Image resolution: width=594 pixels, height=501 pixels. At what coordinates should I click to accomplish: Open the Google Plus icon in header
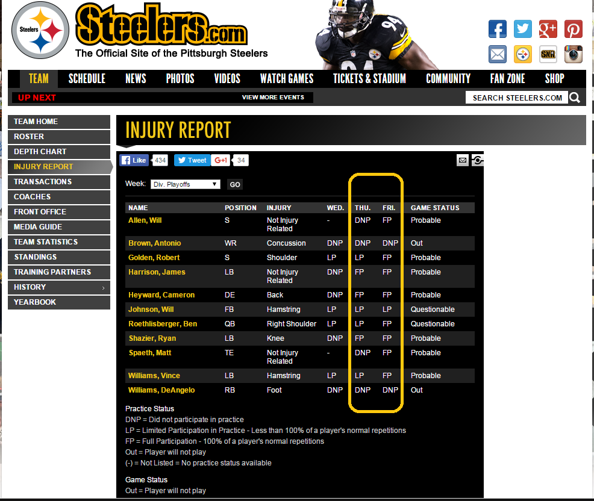pos(548,29)
